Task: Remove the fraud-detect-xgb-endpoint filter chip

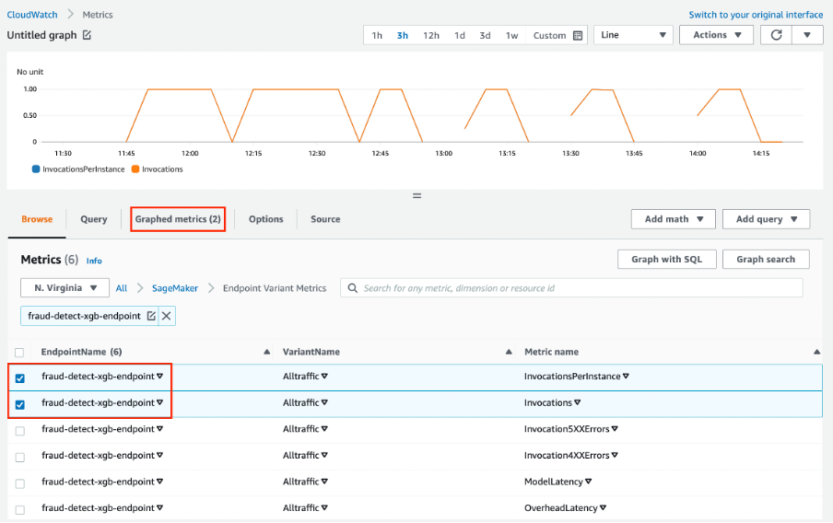Action: (166, 316)
